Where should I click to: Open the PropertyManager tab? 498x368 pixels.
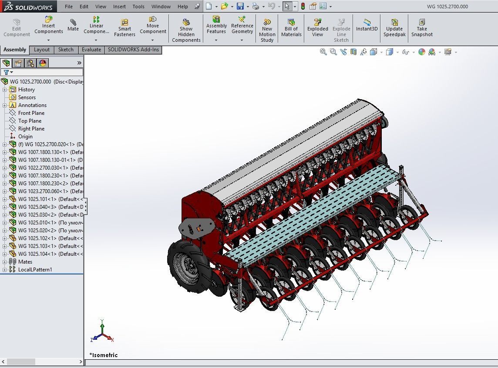18,63
